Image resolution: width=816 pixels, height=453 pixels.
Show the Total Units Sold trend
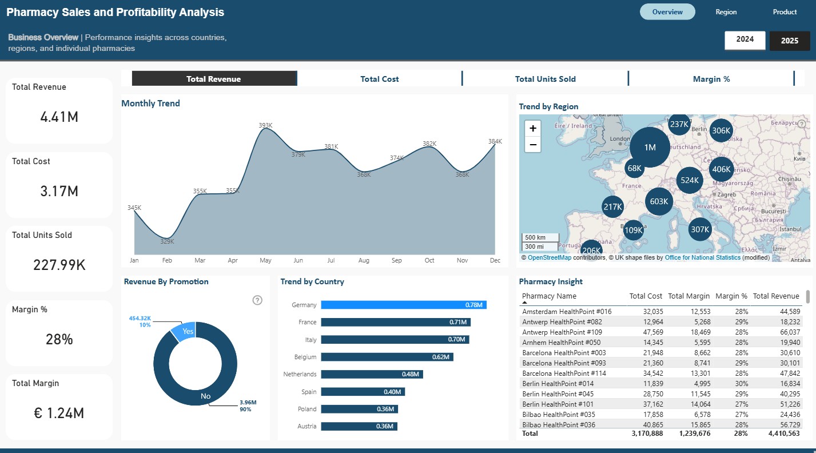click(x=545, y=78)
